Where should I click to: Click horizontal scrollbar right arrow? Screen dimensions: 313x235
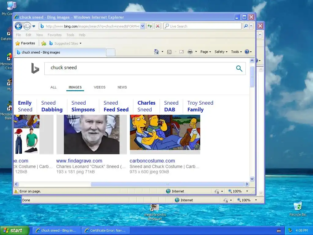coord(247,184)
